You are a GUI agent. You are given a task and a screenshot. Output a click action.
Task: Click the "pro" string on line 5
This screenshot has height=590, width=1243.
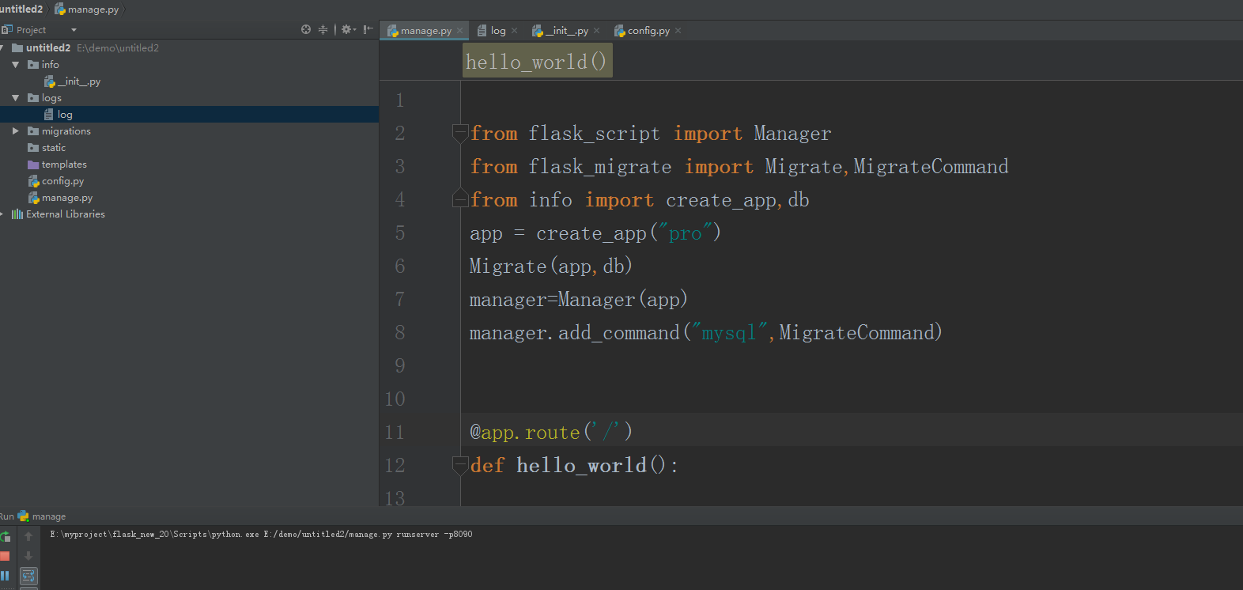[x=685, y=233]
